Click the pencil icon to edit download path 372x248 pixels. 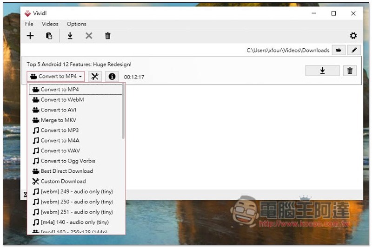354,50
